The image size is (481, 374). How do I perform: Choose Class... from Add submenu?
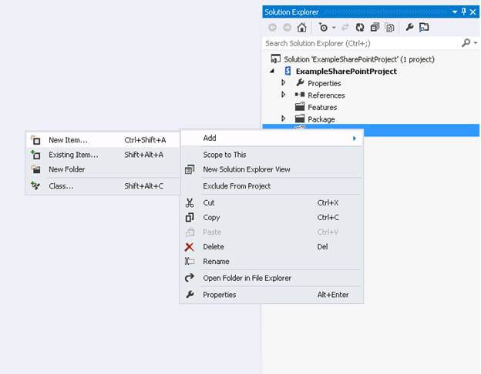click(x=103, y=186)
